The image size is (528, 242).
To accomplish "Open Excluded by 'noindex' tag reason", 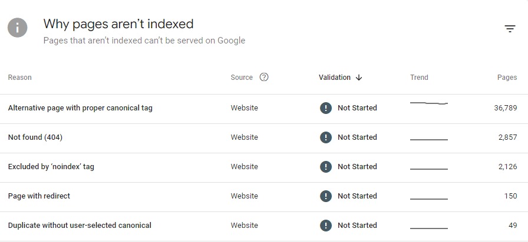I will pyautogui.click(x=51, y=167).
